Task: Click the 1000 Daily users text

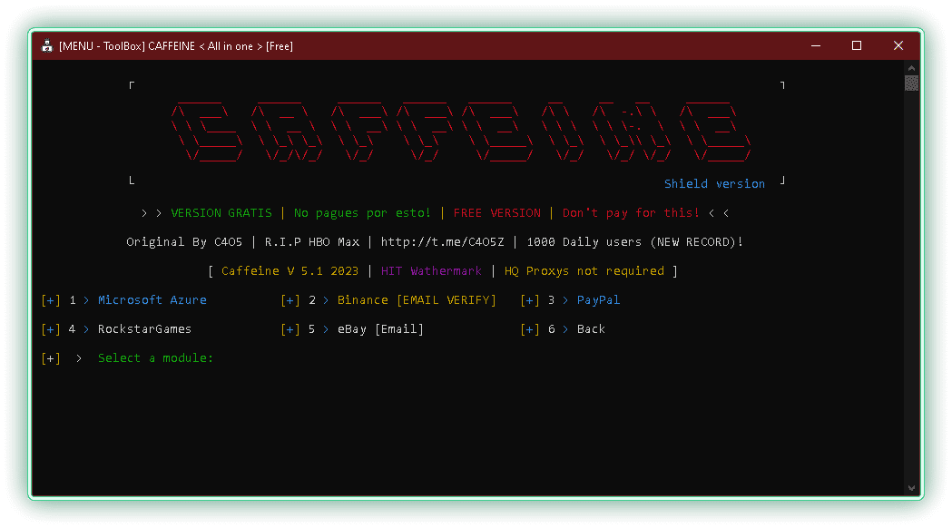Action: coord(584,241)
